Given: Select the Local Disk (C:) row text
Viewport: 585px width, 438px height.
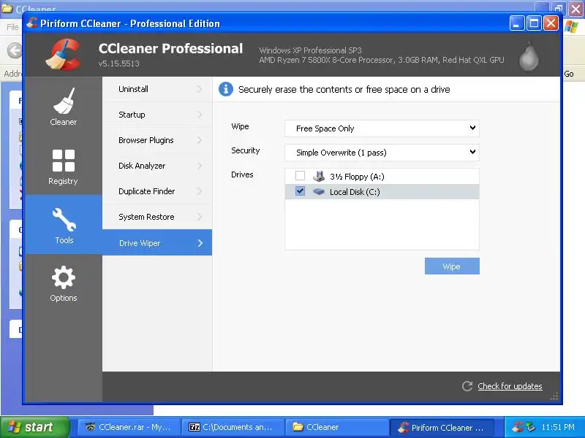Looking at the screenshot, I should point(355,192).
